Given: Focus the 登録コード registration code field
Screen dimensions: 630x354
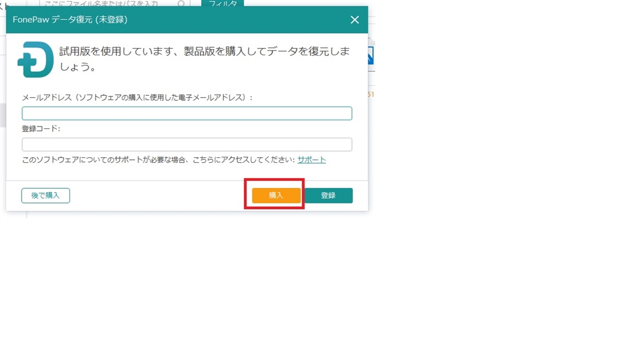Looking at the screenshot, I should (x=187, y=144).
